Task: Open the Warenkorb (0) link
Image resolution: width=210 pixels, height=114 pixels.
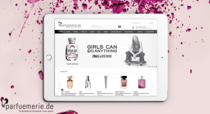Action: pos(141,27)
